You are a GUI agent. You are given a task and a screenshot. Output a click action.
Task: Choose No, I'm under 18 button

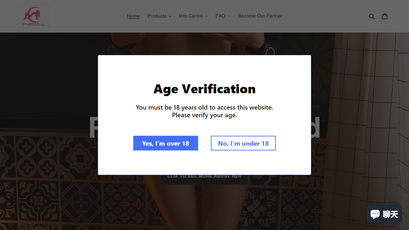243,143
